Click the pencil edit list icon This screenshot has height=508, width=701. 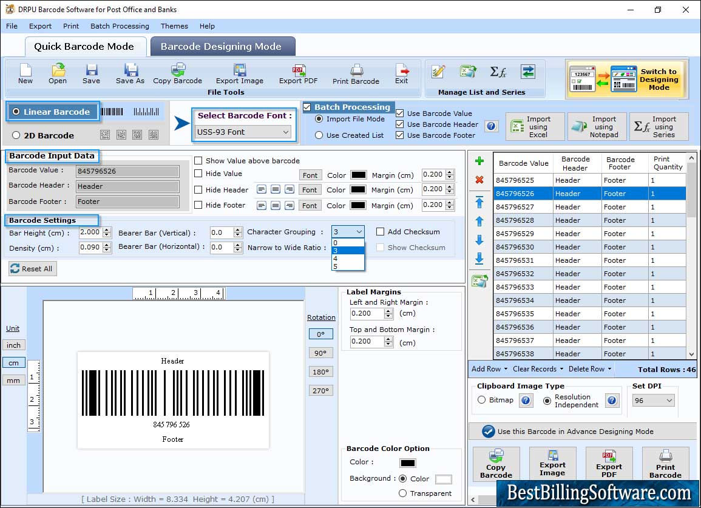pos(438,72)
